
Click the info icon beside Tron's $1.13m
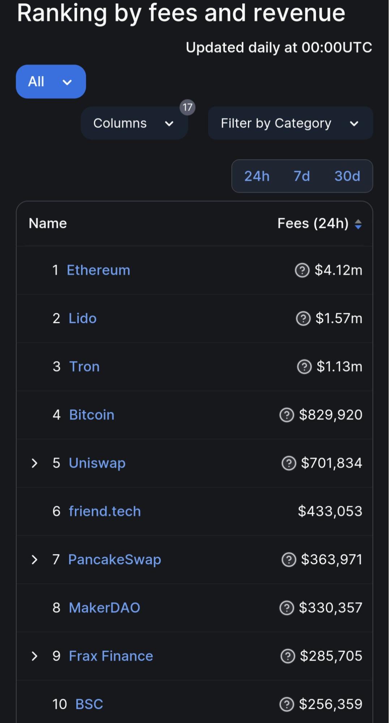click(x=304, y=367)
